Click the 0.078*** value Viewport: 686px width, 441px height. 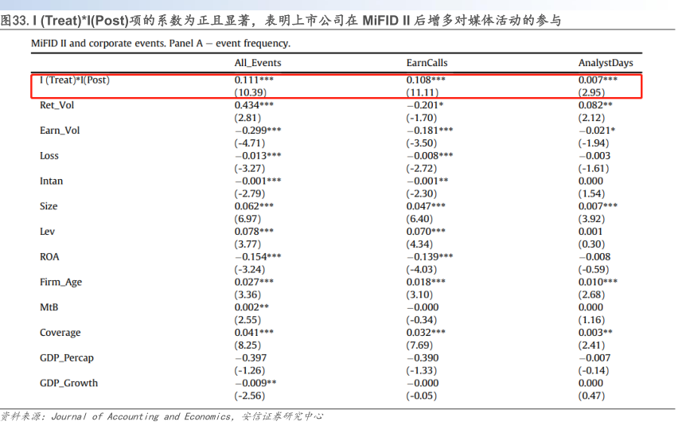click(254, 232)
